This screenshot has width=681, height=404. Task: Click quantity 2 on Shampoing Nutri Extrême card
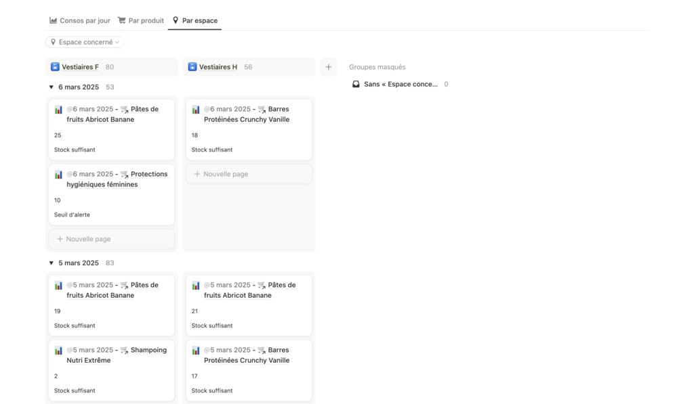pos(56,376)
